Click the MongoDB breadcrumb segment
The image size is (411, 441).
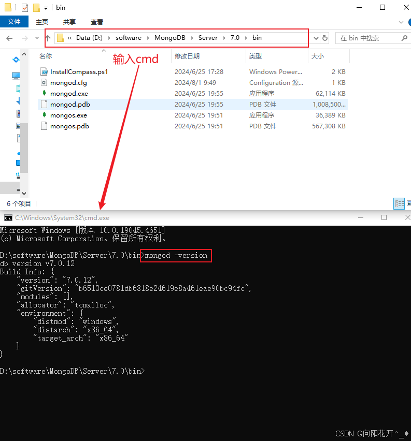[x=170, y=38]
